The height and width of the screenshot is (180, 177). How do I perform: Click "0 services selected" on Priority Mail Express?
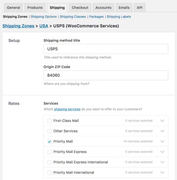click(x=139, y=152)
